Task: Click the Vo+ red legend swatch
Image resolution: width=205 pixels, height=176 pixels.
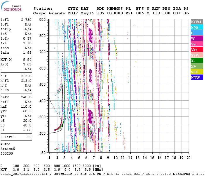Action: tap(197, 50)
